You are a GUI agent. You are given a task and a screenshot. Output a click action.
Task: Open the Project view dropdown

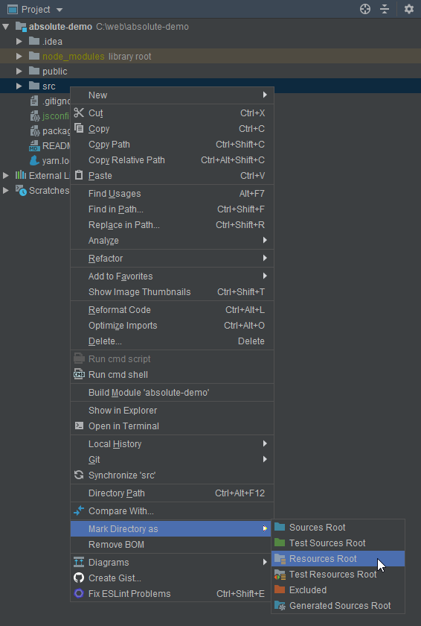point(60,9)
